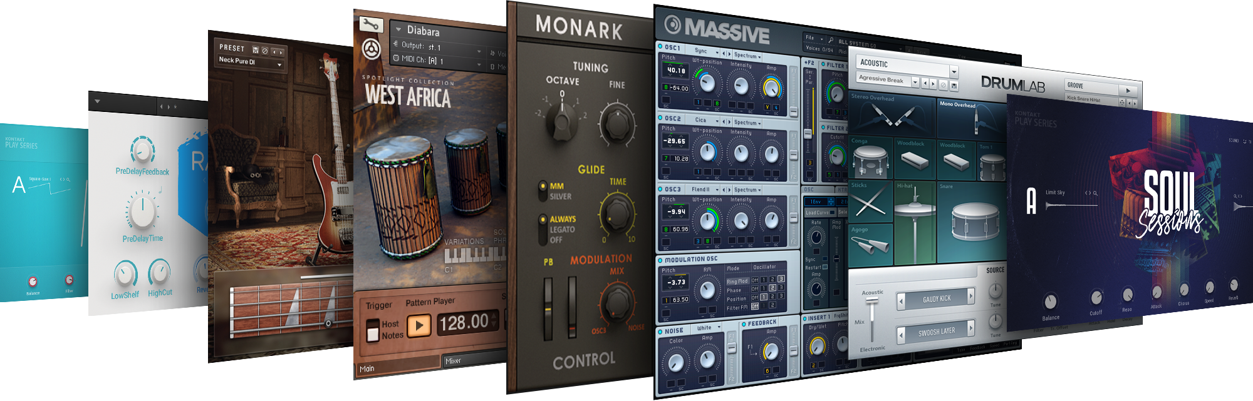This screenshot has height=401, width=1253.
Task: Toggle the Massive Feedback power button
Action: click(744, 324)
